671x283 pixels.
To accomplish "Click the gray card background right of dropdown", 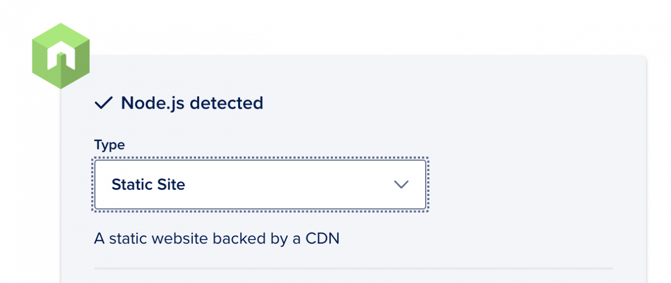I will click(x=535, y=184).
